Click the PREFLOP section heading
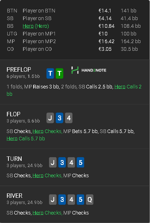The height and width of the screenshot is (223, 150). [x=19, y=69]
